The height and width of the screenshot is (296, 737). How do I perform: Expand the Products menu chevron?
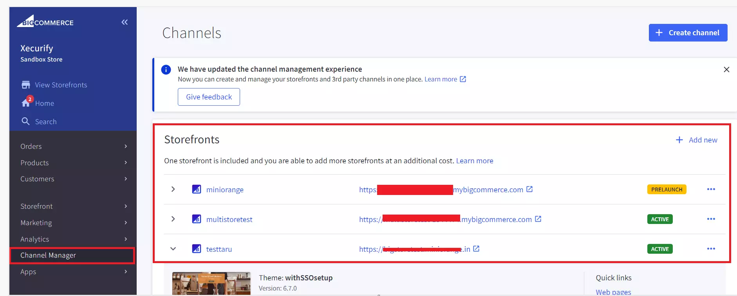point(126,162)
